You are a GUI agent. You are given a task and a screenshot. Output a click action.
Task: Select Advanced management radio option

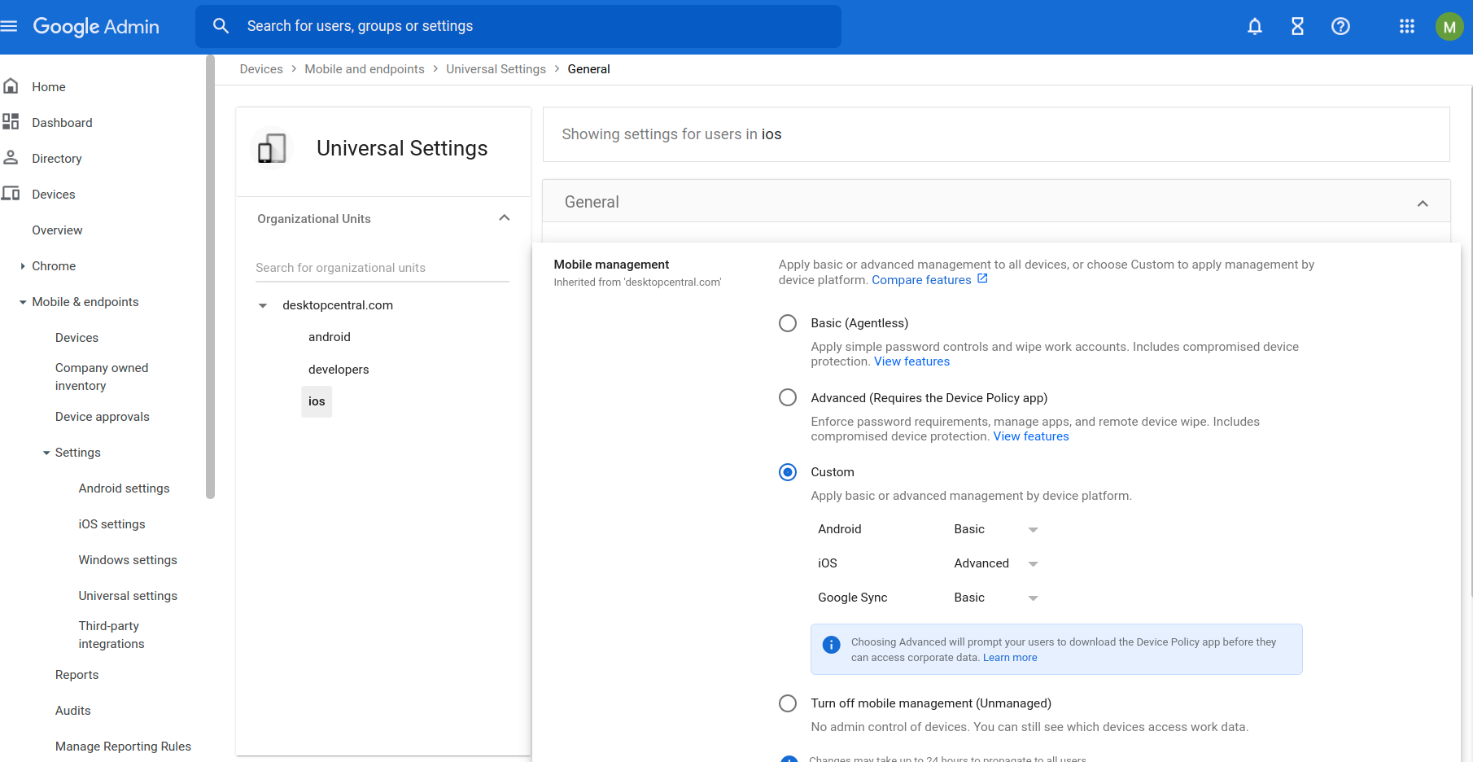click(788, 398)
